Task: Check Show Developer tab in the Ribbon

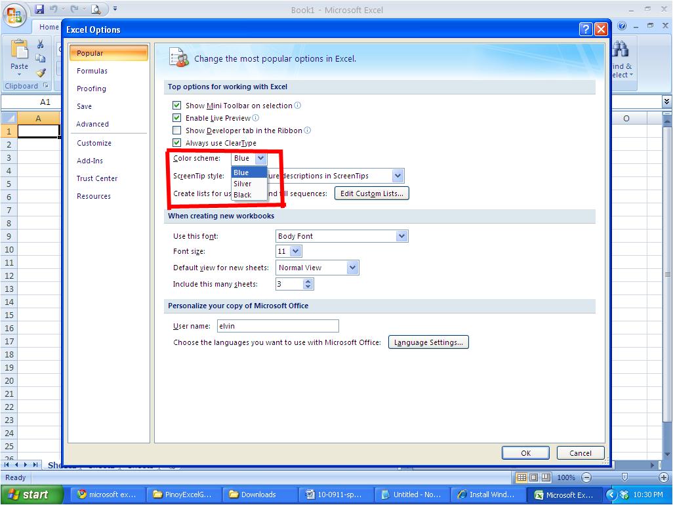Action: [177, 130]
